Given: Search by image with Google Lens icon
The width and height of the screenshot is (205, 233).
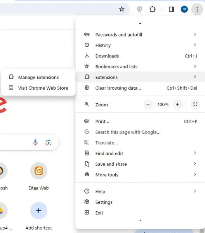Looking at the screenshot, I should coord(49,143).
